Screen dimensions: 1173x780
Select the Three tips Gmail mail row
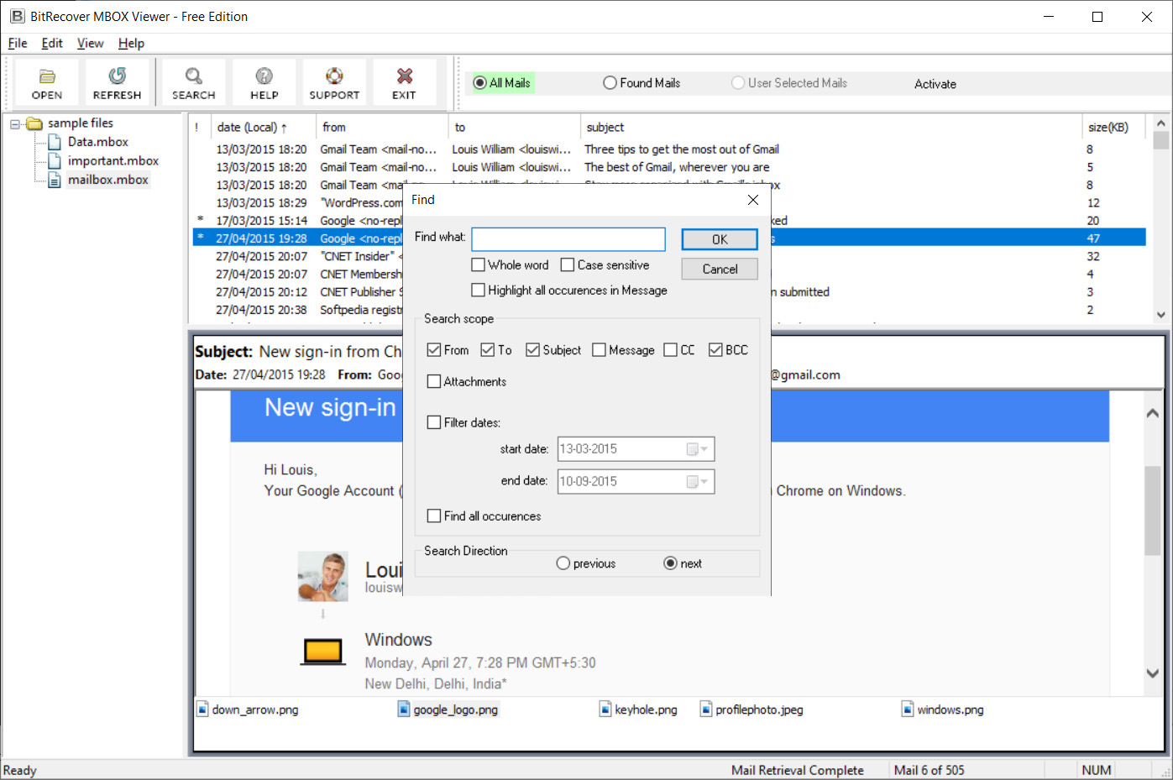click(x=669, y=149)
